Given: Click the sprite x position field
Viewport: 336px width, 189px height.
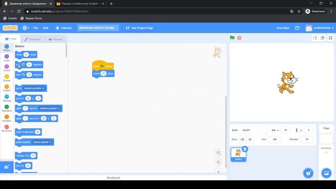Looking at the screenshot, I should (285, 130).
